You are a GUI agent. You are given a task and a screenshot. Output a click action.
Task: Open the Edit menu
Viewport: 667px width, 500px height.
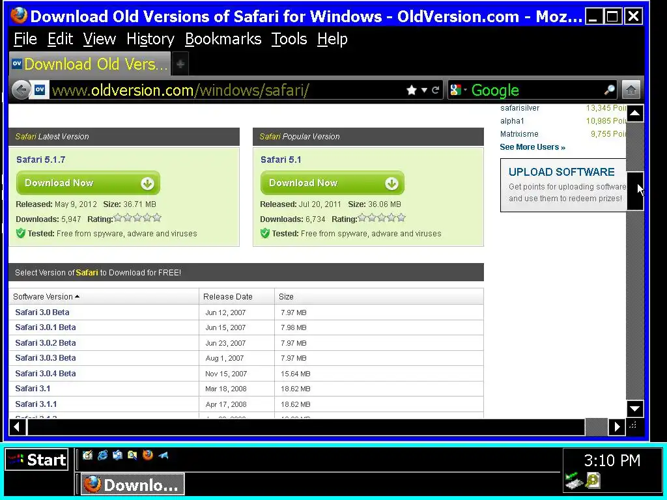(60, 39)
